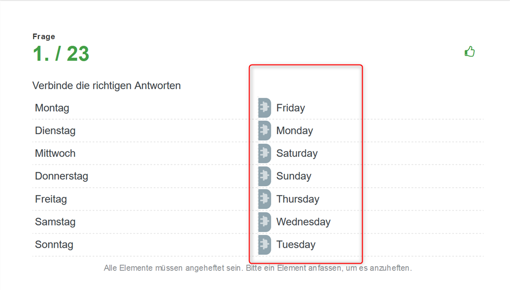The height and width of the screenshot is (290, 510).
Task: Select the Montag row
Action: coord(140,108)
